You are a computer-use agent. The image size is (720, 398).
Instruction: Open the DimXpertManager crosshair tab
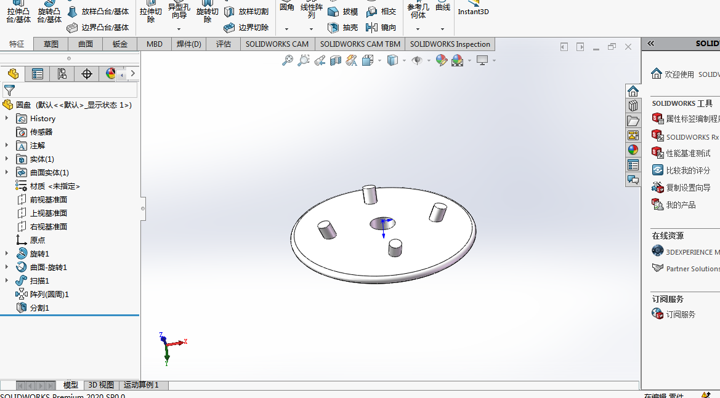pyautogui.click(x=87, y=74)
